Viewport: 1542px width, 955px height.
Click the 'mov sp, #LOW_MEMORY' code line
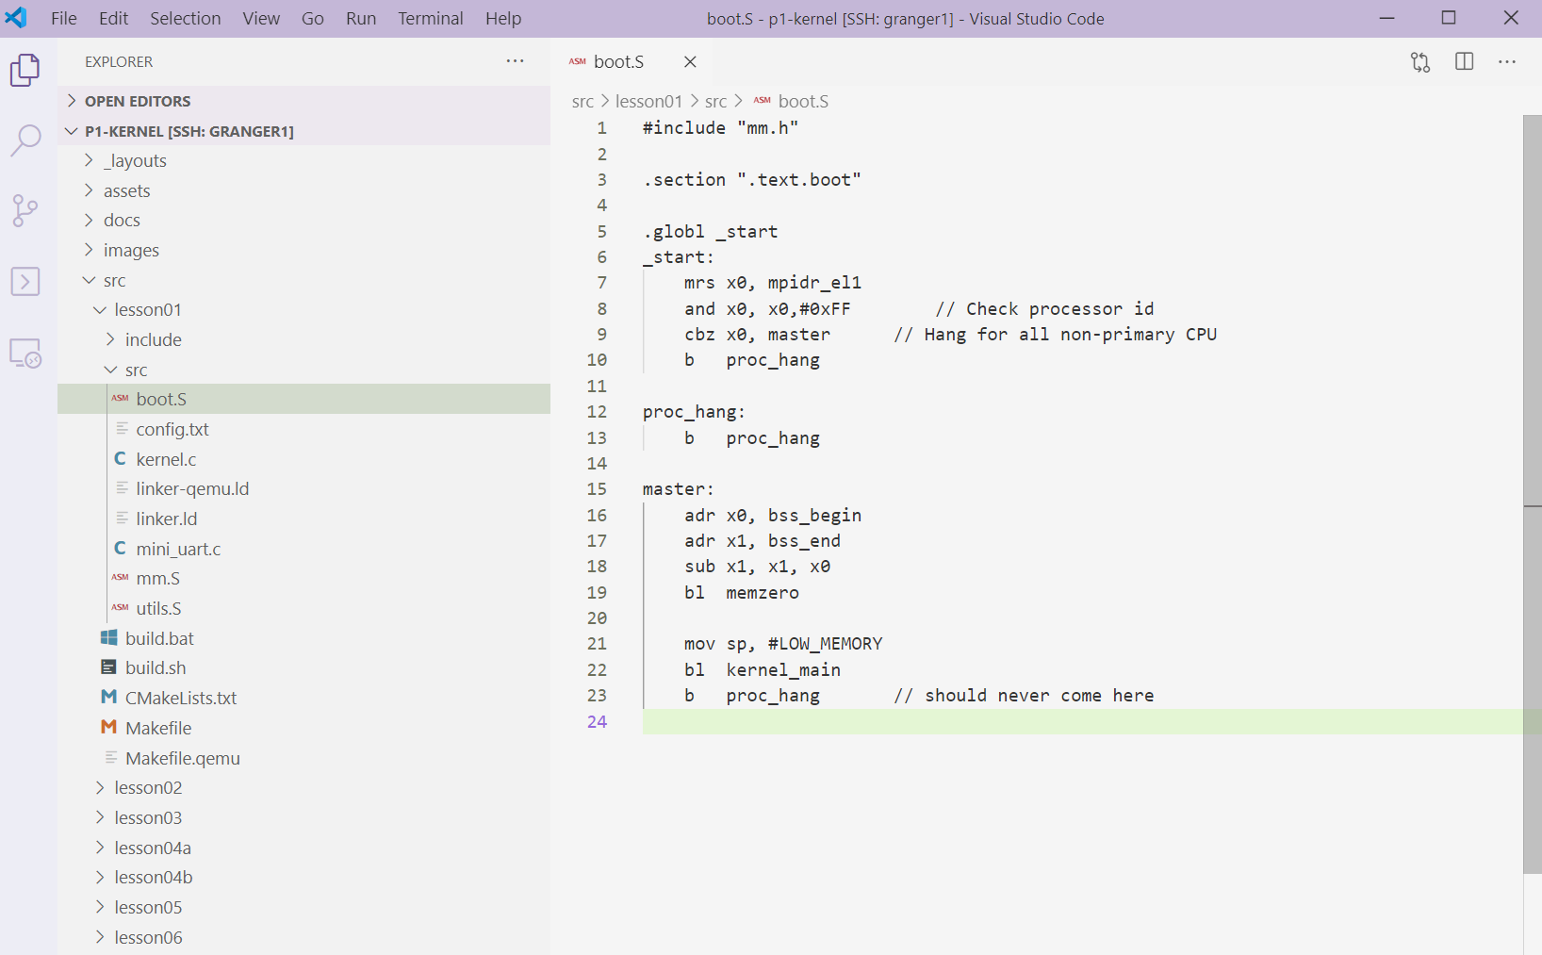tap(783, 644)
